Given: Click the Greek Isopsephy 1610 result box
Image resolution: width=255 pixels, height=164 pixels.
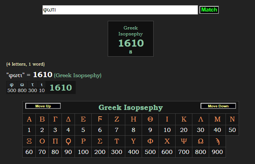Looking at the screenshot, I should click(130, 39).
